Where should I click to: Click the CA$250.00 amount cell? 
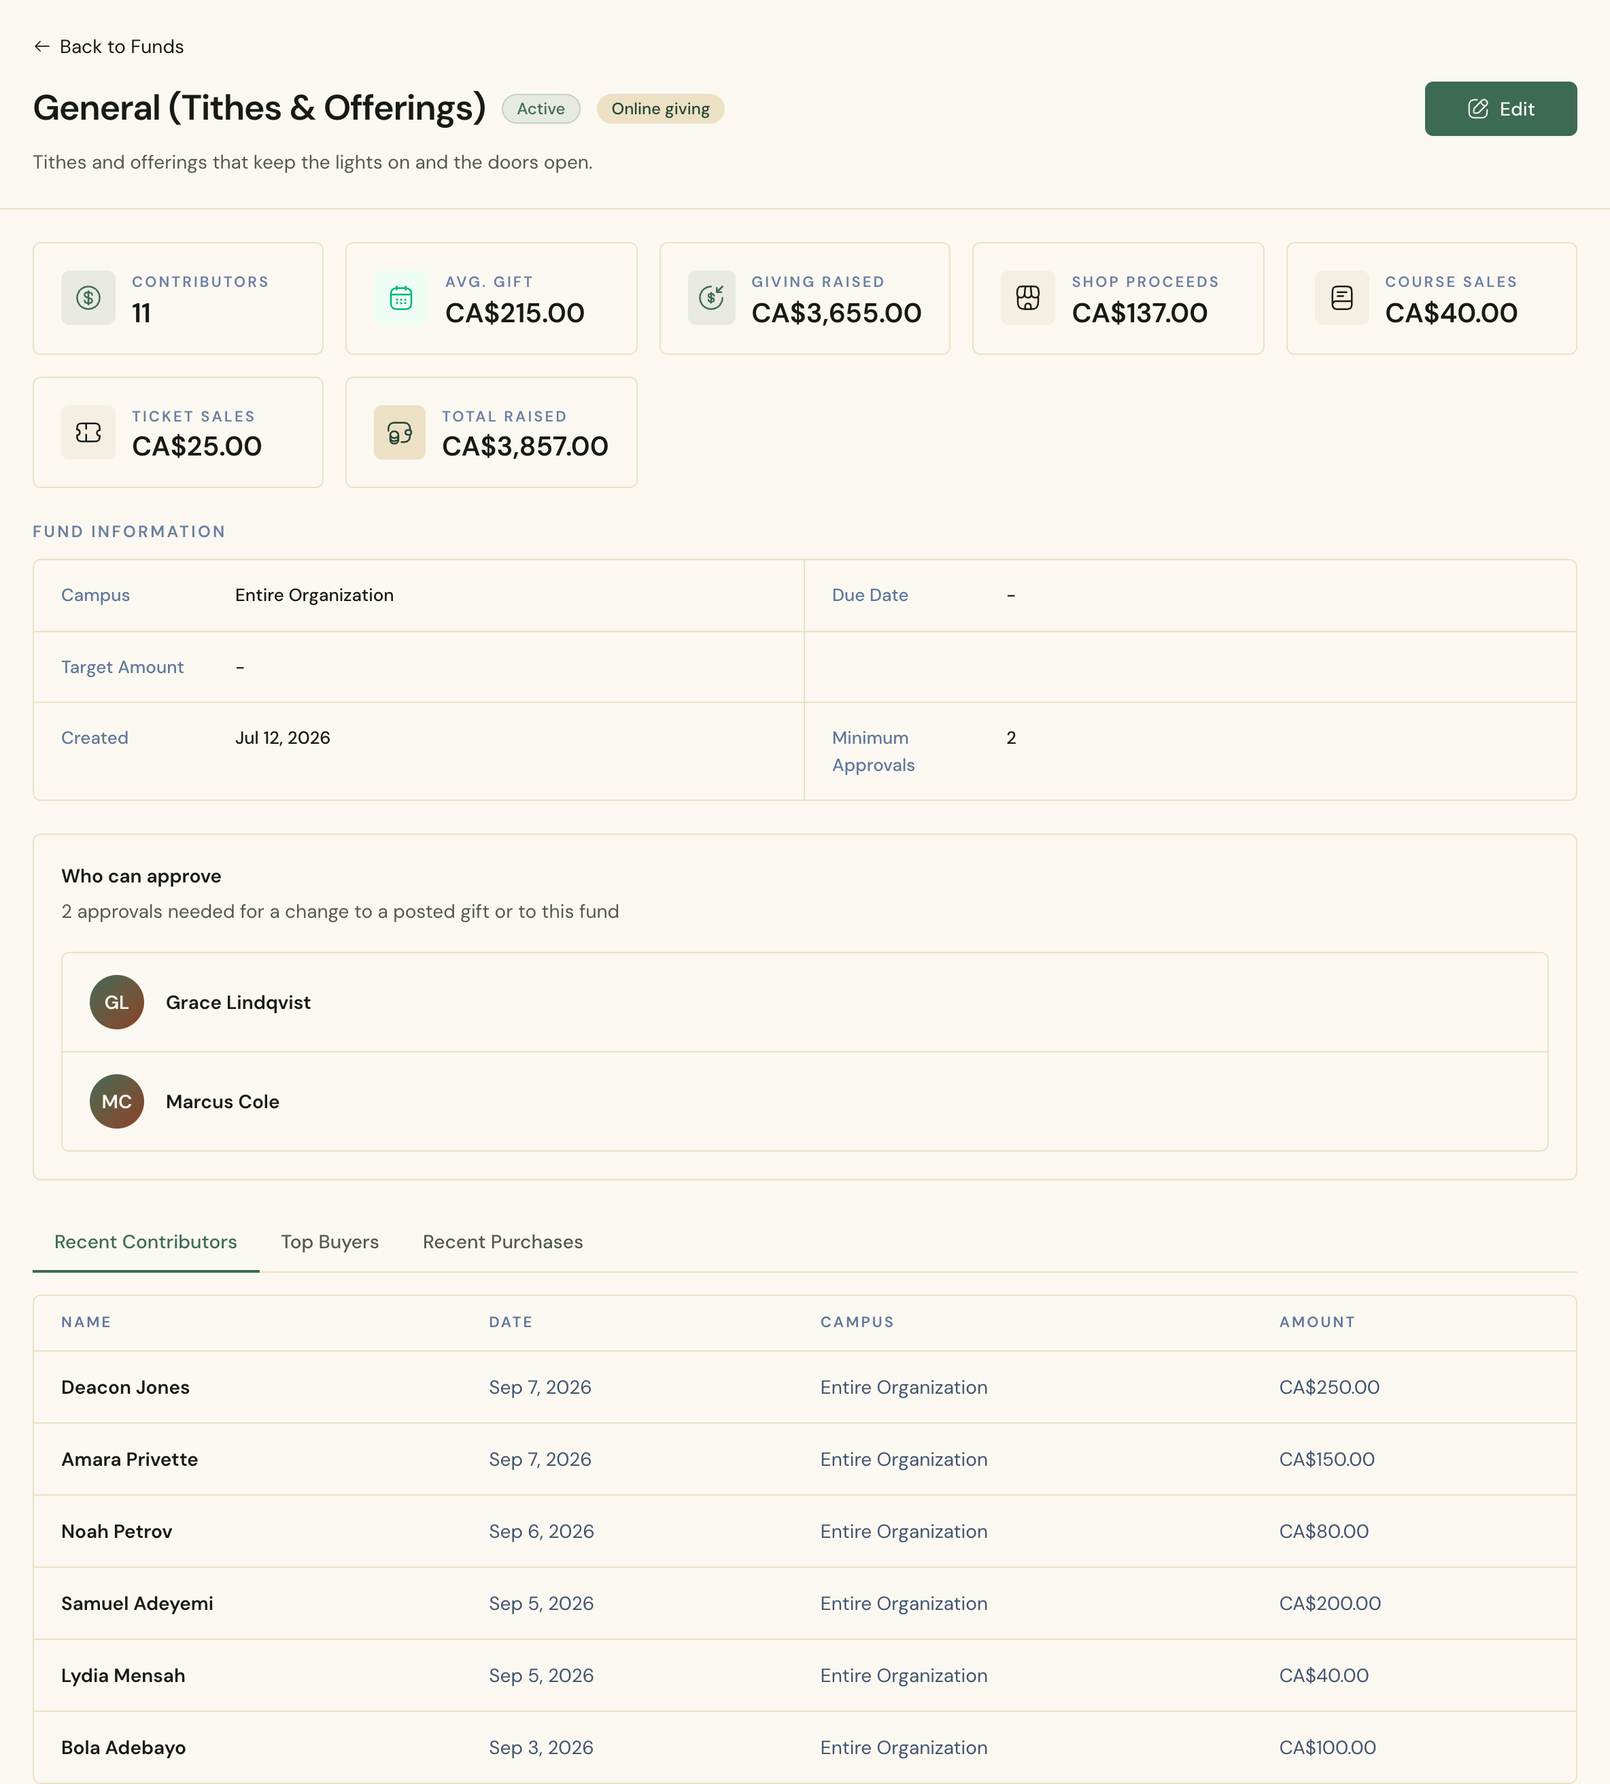pos(1330,1387)
